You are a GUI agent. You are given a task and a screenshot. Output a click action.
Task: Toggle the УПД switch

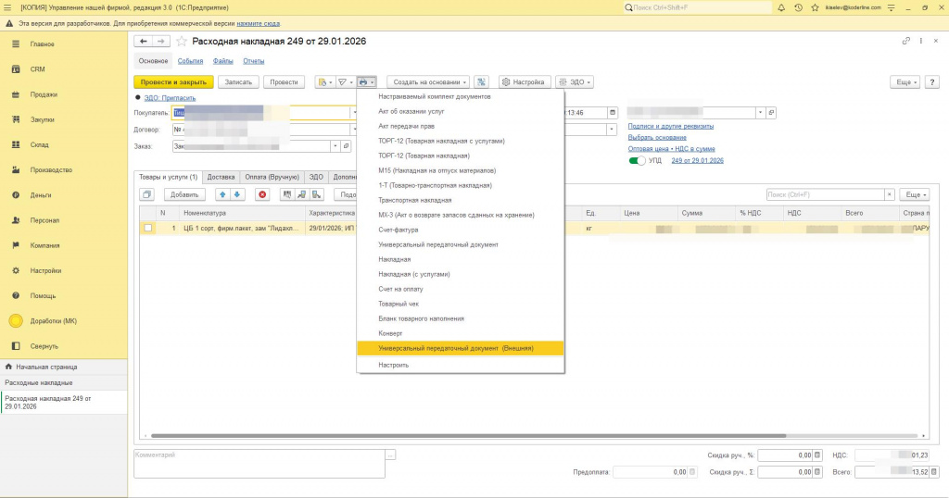638,160
